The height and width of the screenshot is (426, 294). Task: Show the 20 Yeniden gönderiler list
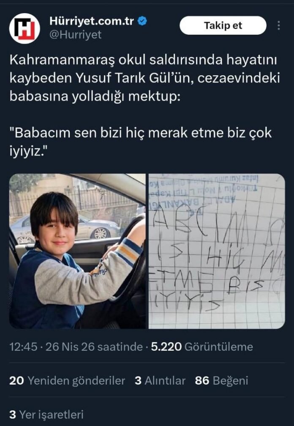[x=67, y=381]
